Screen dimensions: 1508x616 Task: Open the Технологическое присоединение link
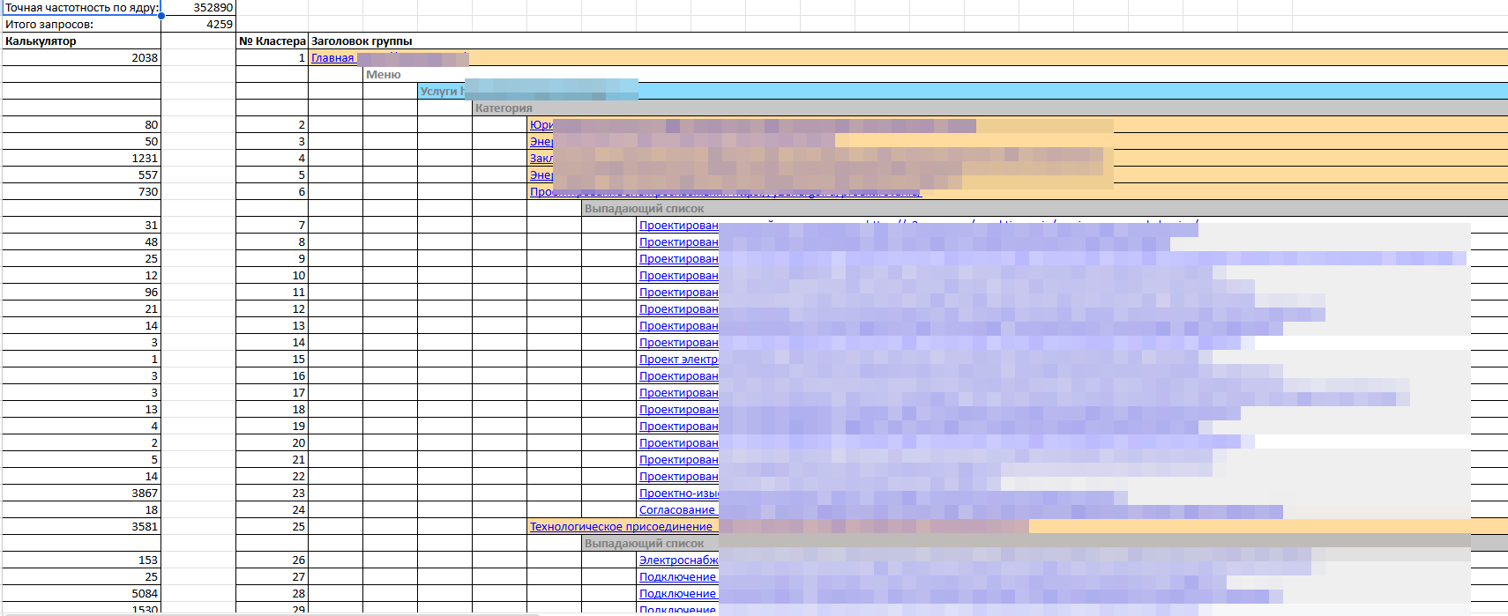pyautogui.click(x=621, y=527)
